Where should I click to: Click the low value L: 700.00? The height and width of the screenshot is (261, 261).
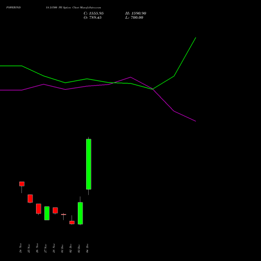pyautogui.click(x=134, y=18)
